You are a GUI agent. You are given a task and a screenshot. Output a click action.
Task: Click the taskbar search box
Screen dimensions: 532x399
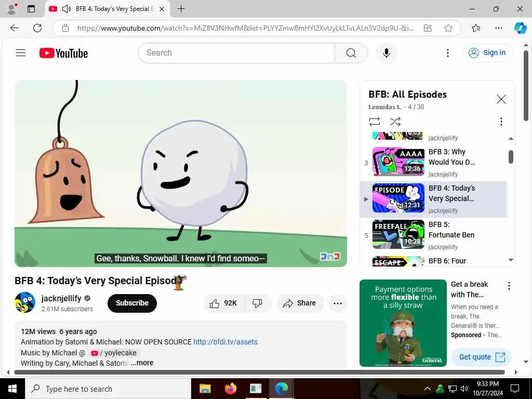pyautogui.click(x=108, y=389)
